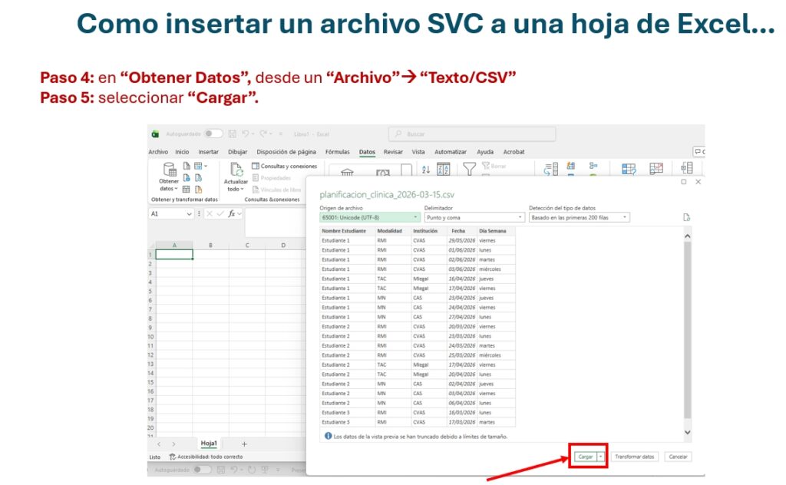
Task: Toggle the Autoguardado switch in title bar
Action: click(x=213, y=134)
